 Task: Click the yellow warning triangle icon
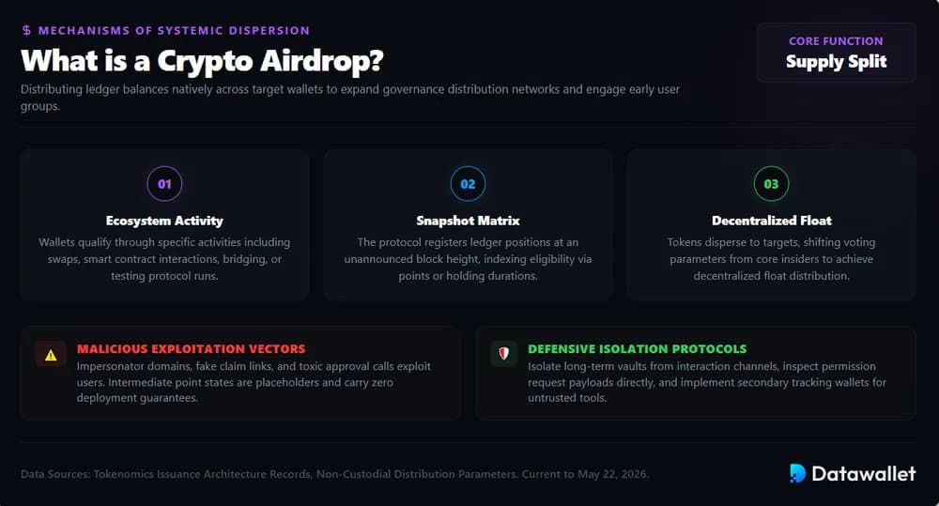pos(51,355)
